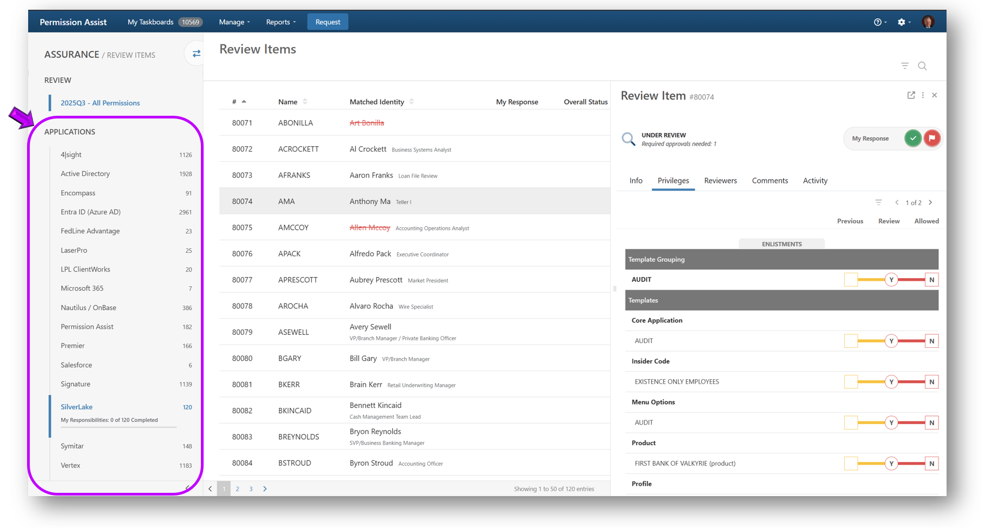Click the green approve checkmark button

click(913, 138)
